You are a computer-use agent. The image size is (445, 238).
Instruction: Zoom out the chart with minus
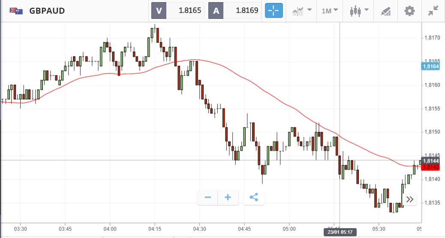tap(208, 197)
